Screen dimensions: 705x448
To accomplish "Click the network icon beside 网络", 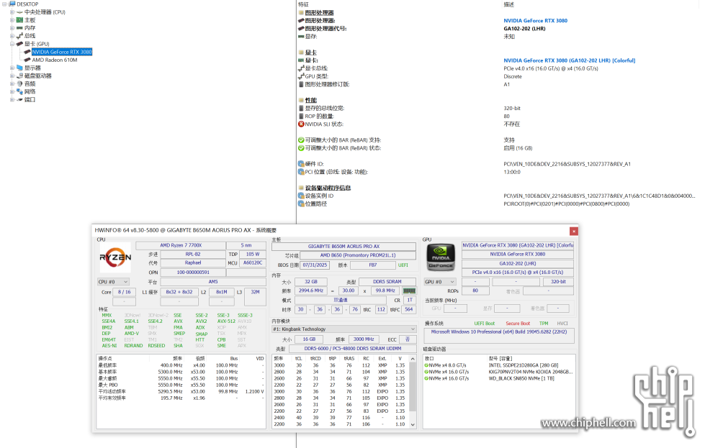I will point(19,91).
